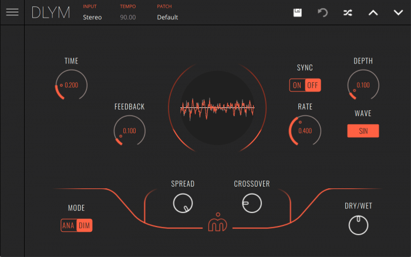Click the Dry/Wet knob
This screenshot has height=257, width=411.
point(358,225)
